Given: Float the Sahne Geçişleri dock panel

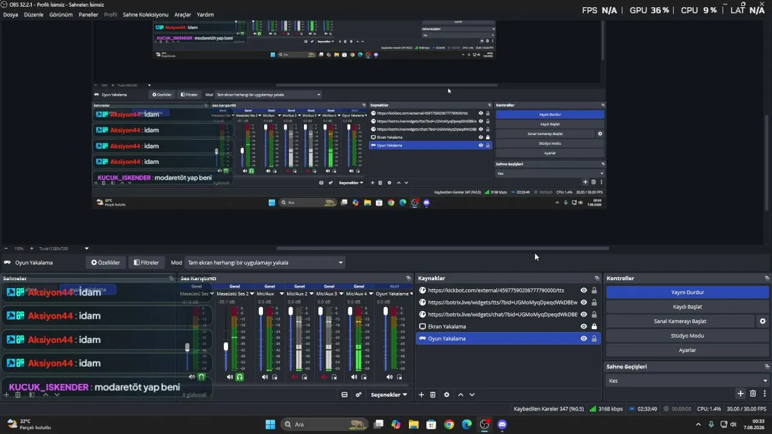Looking at the screenshot, I should point(767,366).
